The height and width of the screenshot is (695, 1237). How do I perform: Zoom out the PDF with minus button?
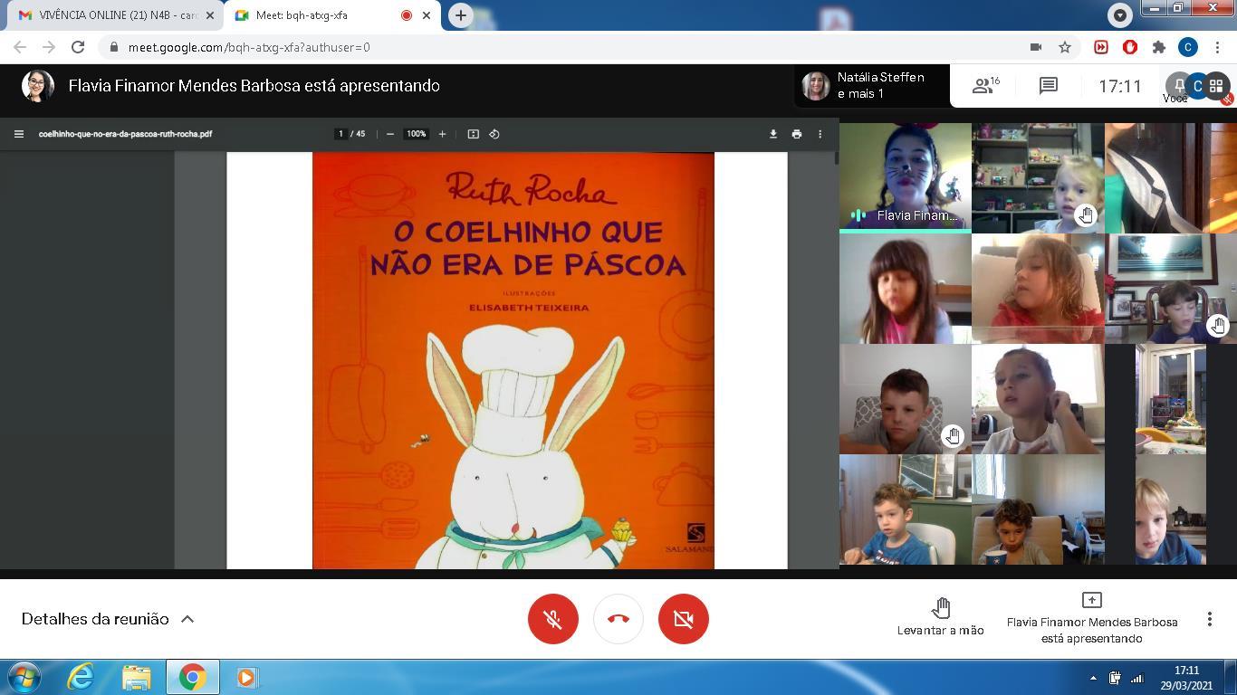pyautogui.click(x=390, y=134)
